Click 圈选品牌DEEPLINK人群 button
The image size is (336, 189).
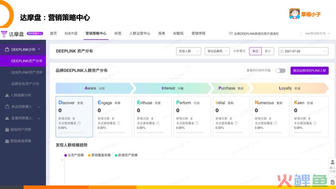pos(309,70)
